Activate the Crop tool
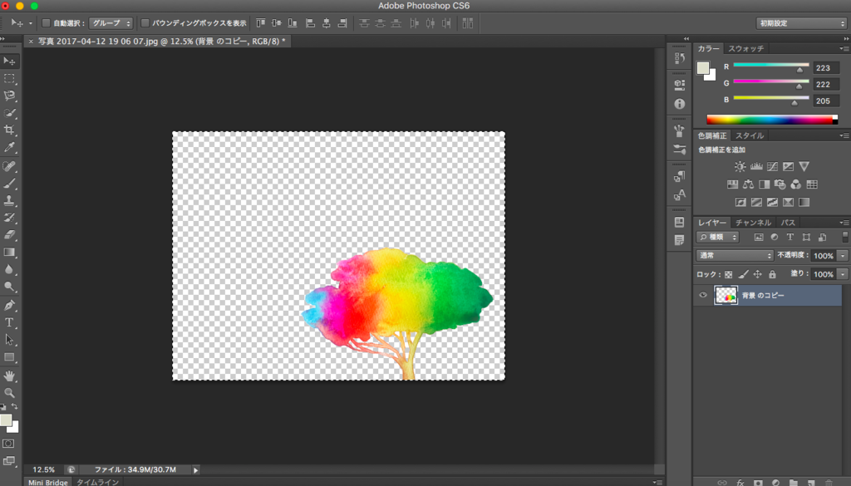The height and width of the screenshot is (486, 851). coord(9,130)
